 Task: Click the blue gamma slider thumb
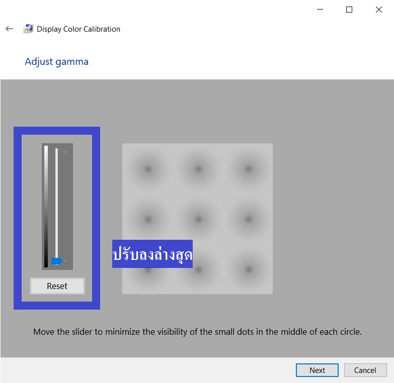(57, 261)
